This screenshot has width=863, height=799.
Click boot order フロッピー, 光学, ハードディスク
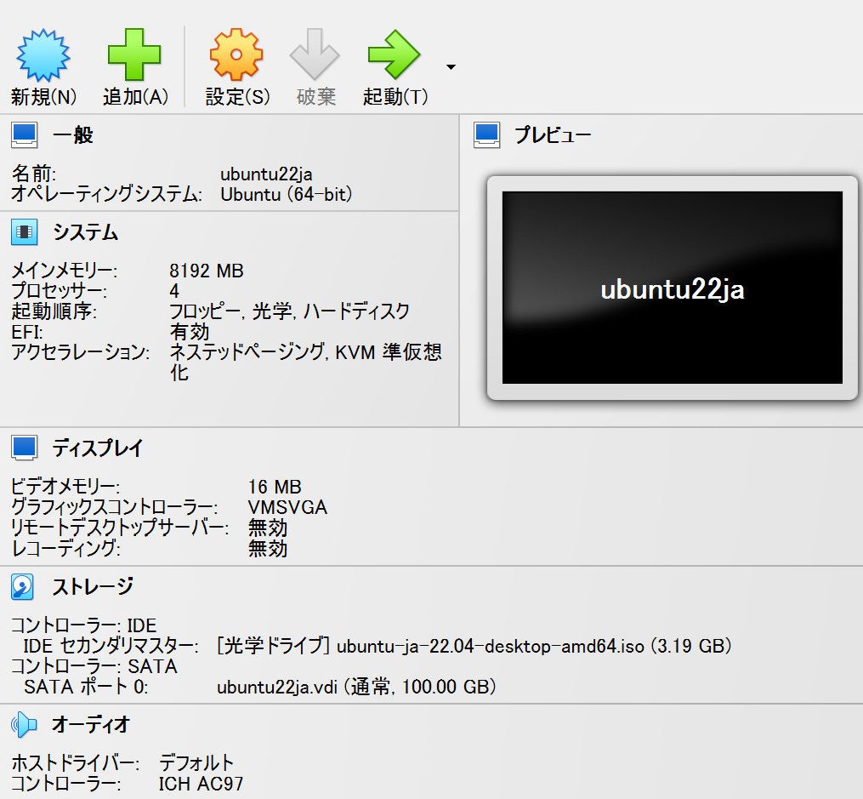pyautogui.click(x=289, y=311)
